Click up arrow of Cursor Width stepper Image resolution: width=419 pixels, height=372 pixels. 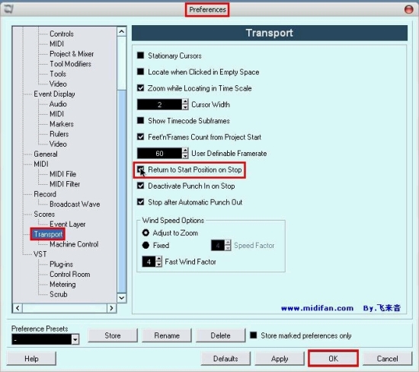pos(185,102)
